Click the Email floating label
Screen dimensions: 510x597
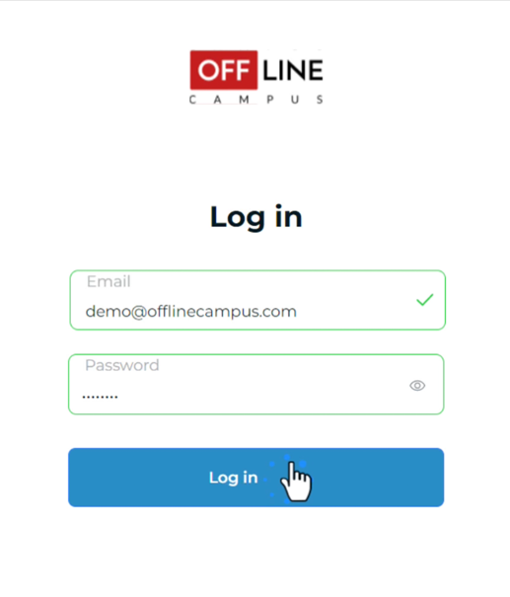point(109,281)
